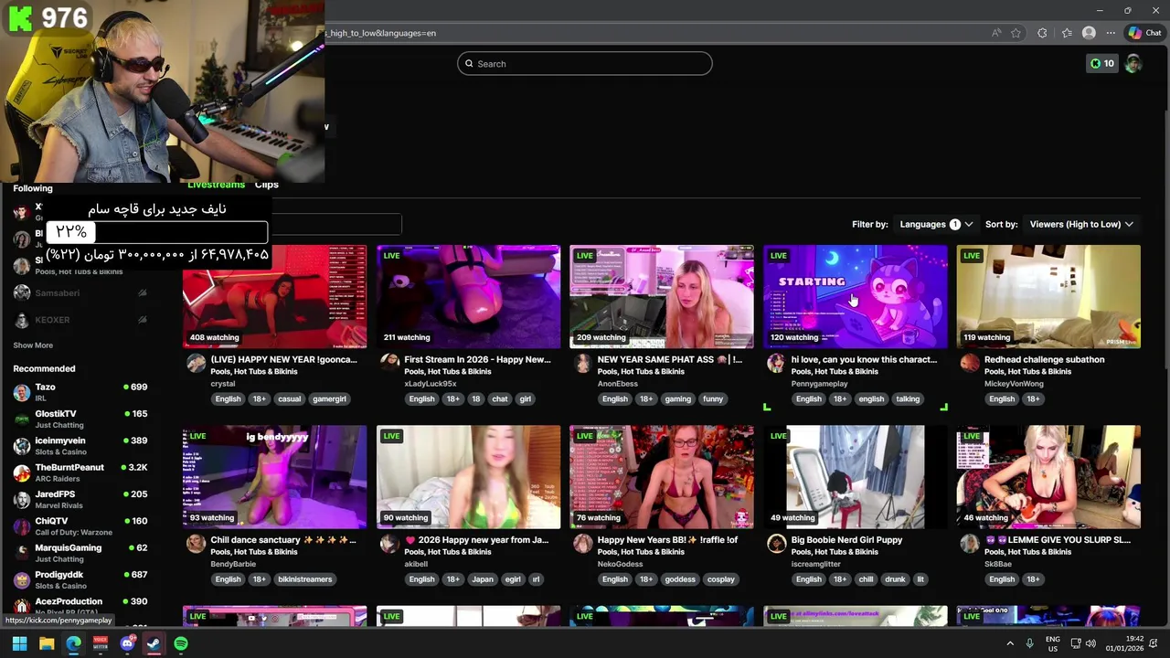Open Copilot Chat button
The height and width of the screenshot is (658, 1170).
click(1144, 33)
